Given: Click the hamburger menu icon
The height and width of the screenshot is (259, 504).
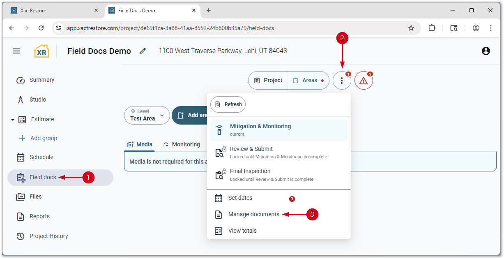Looking at the screenshot, I should pos(16,51).
